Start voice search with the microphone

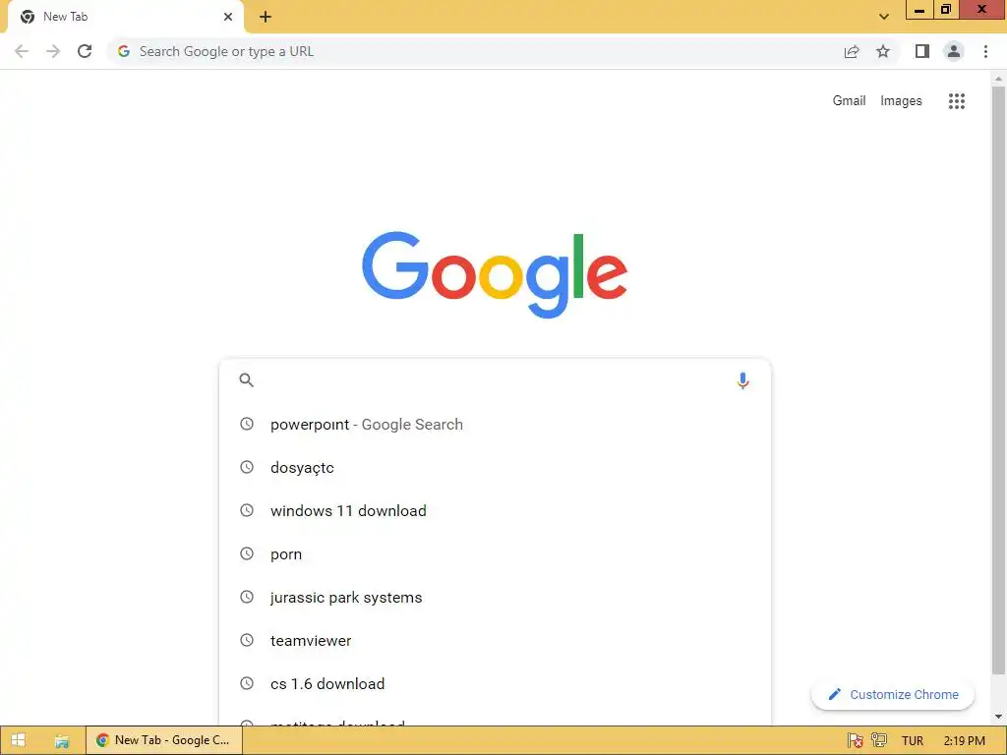743,380
